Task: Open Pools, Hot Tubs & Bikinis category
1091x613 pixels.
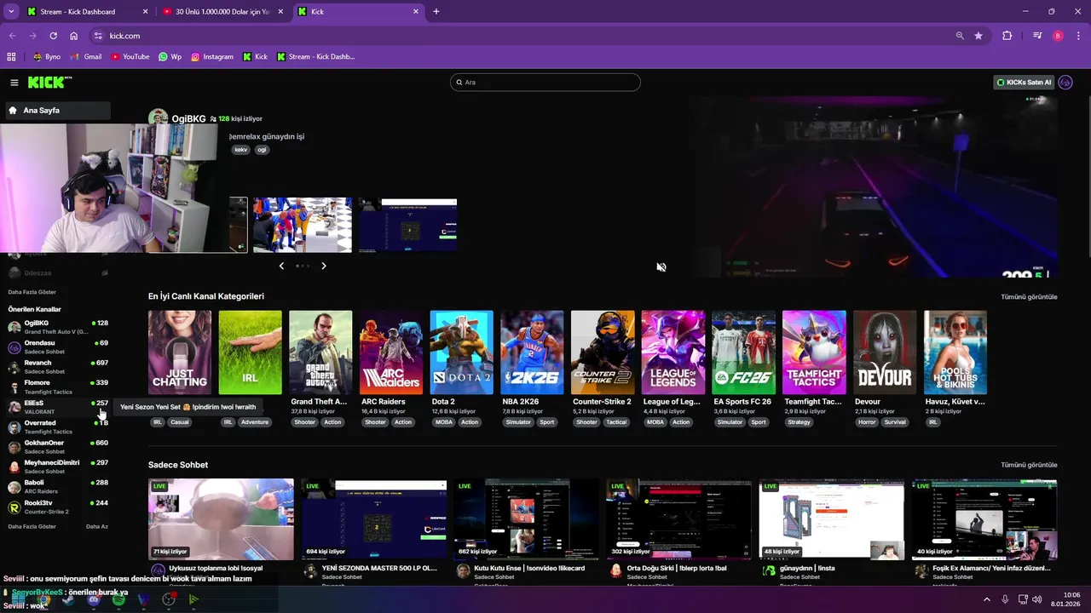Action: [955, 352]
